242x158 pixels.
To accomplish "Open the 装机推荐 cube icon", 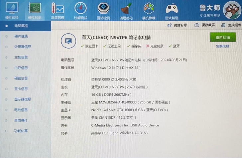I will coord(149,8).
